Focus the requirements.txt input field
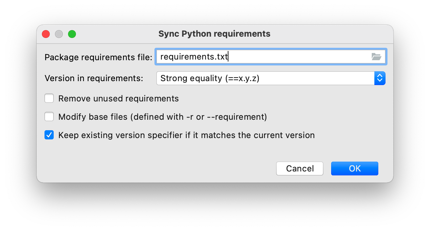Image resolution: width=430 pixels, height=231 pixels. point(262,57)
